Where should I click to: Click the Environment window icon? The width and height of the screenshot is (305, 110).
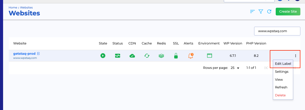209,56
